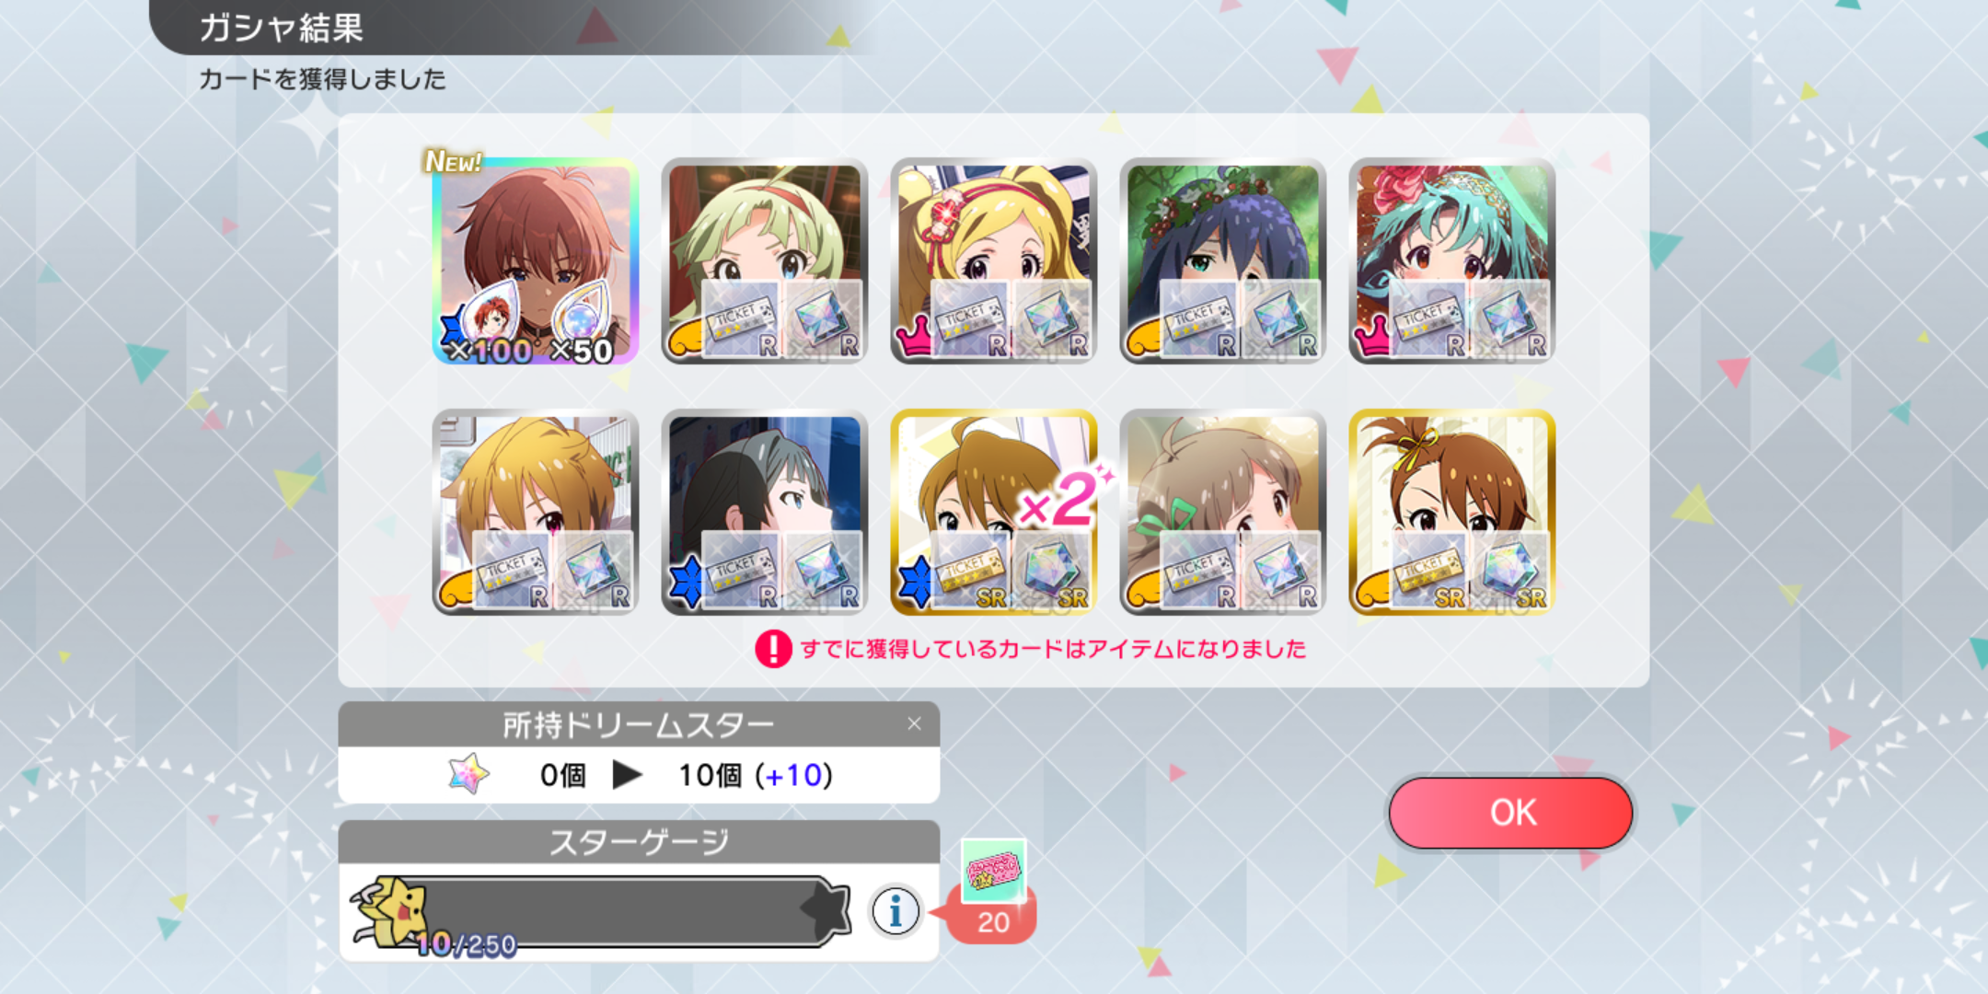Select the teal-haired rose girl card

[x=1452, y=261]
